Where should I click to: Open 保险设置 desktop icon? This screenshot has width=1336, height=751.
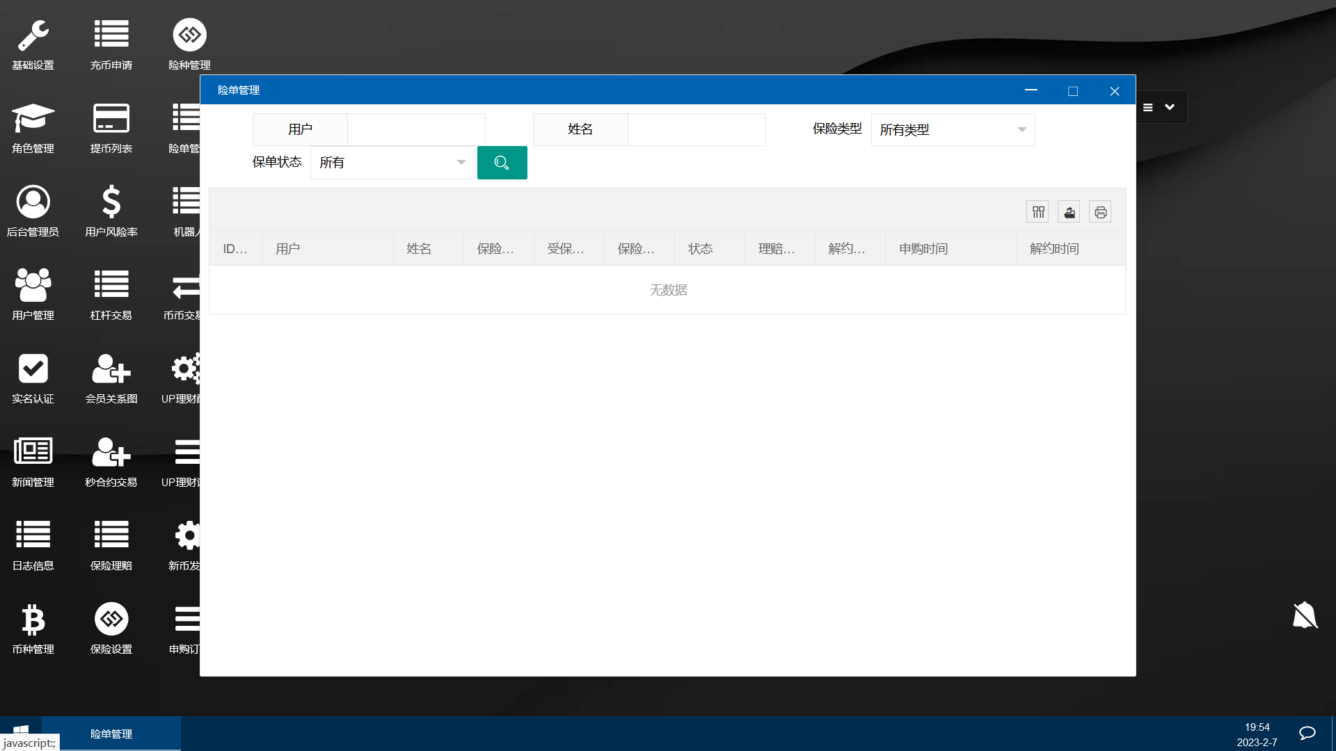(111, 619)
